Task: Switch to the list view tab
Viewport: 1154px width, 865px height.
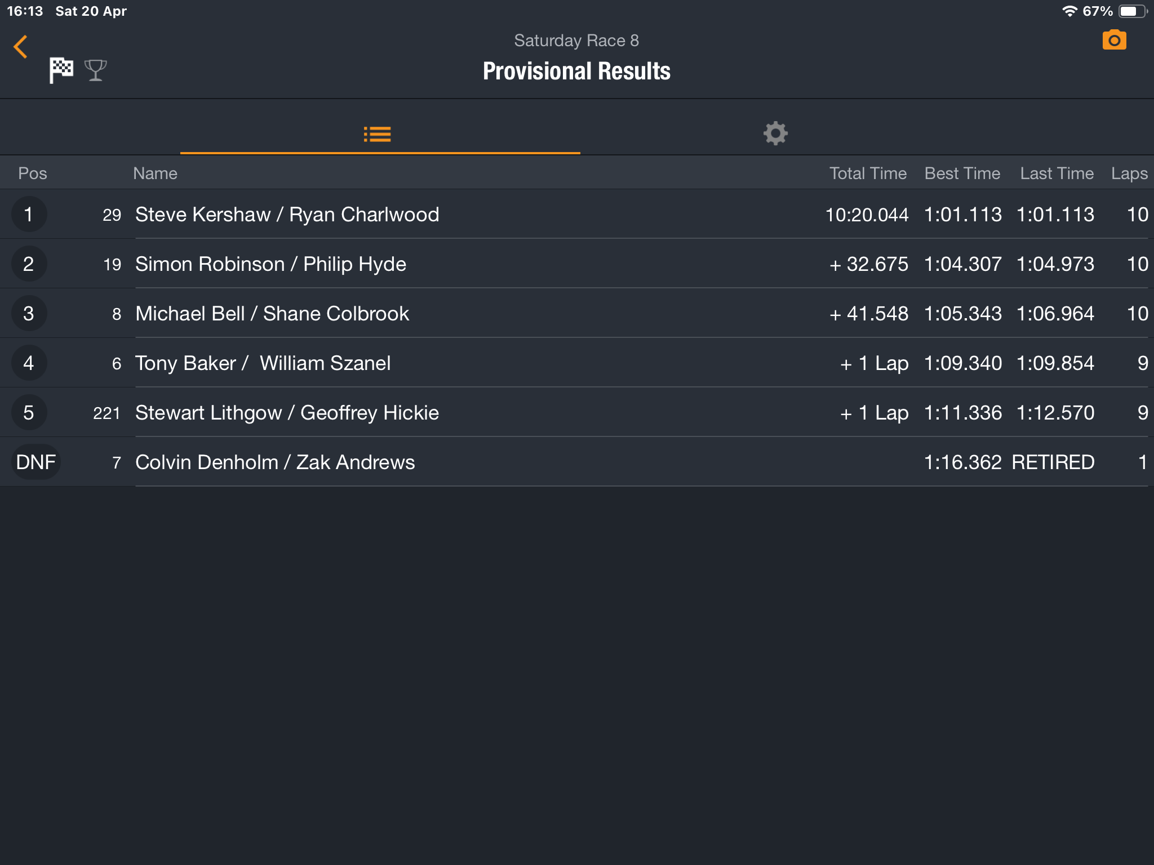Action: 378,134
